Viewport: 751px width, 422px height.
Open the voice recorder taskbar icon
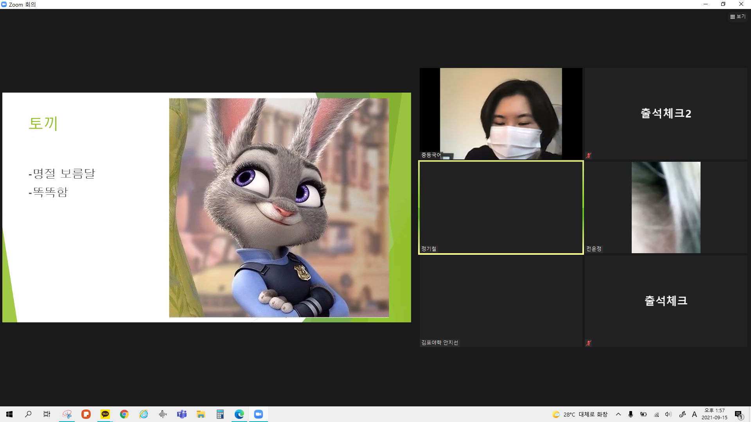click(x=163, y=414)
